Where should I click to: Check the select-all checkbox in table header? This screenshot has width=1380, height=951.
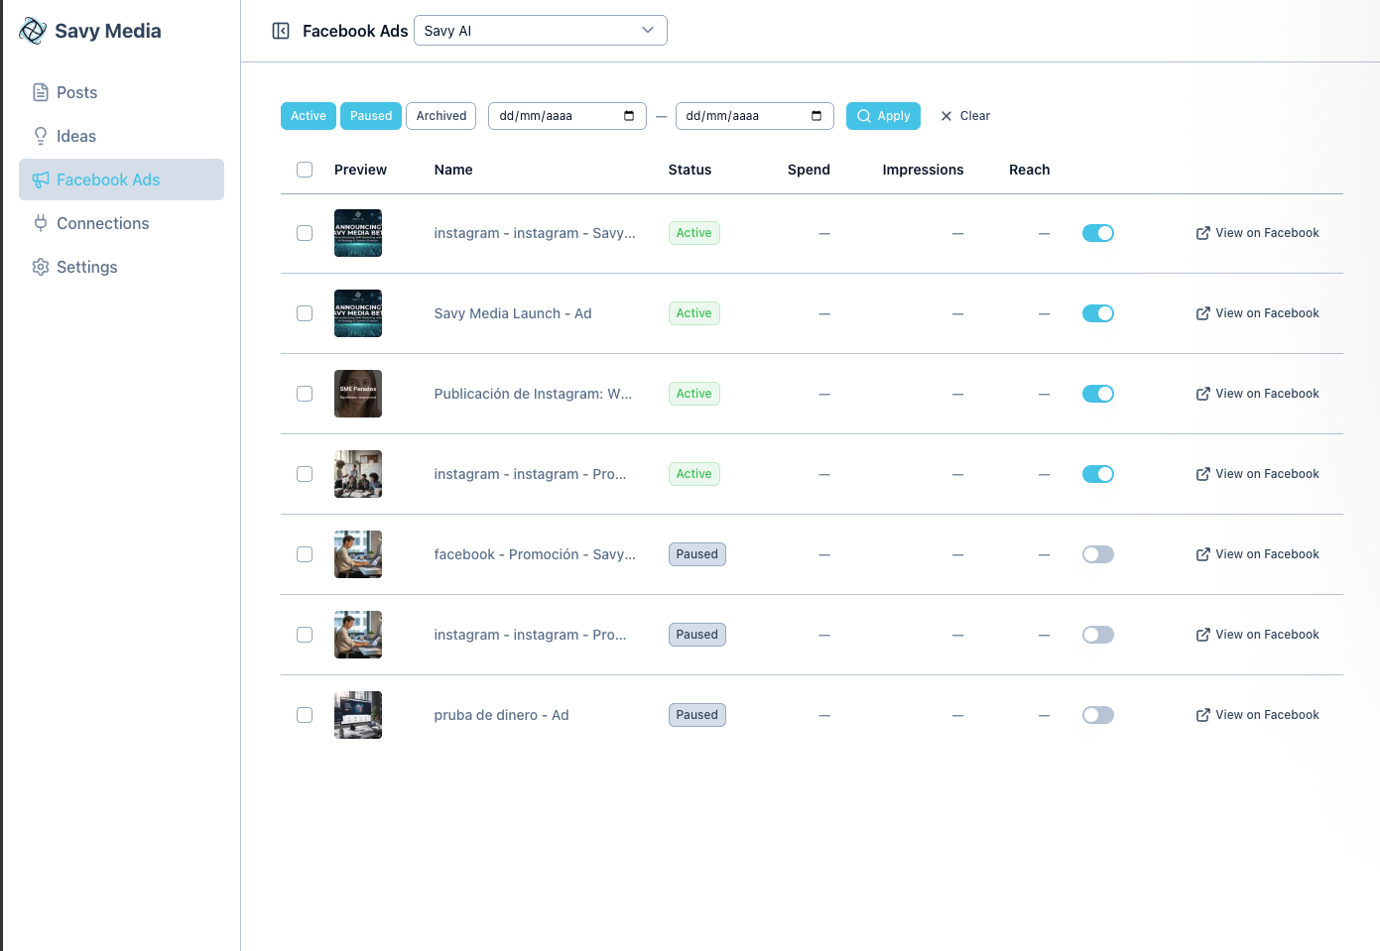(x=305, y=170)
